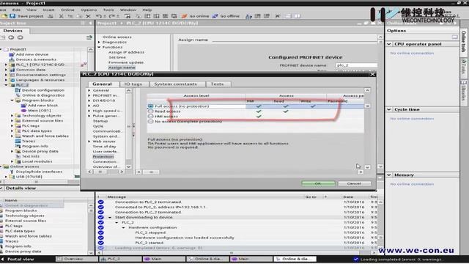This screenshot has height=264, width=469.
Task: Collapse the Cycle time section
Action: pos(389,109)
